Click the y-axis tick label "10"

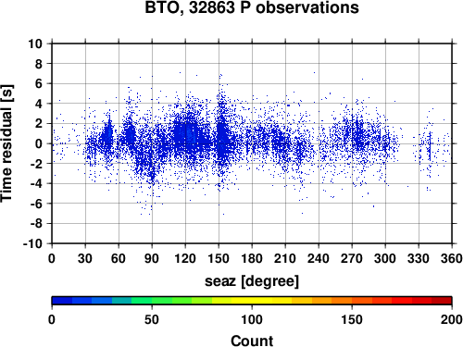click(x=35, y=43)
